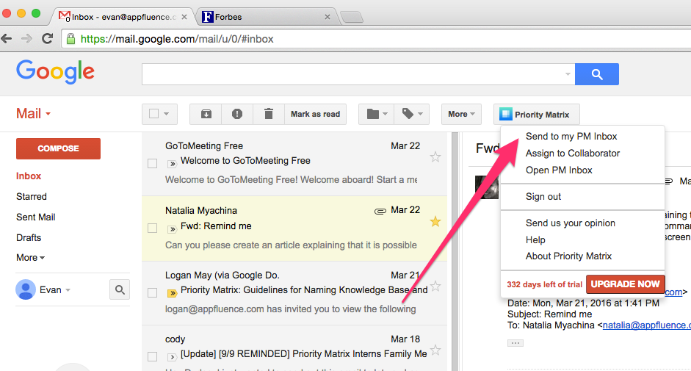
Task: Reload the page with browser refresh icon
Action: [48, 39]
